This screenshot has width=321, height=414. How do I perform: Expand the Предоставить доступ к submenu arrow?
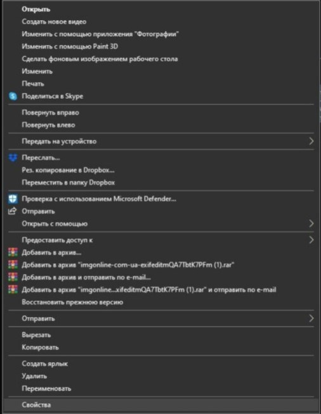click(311, 240)
